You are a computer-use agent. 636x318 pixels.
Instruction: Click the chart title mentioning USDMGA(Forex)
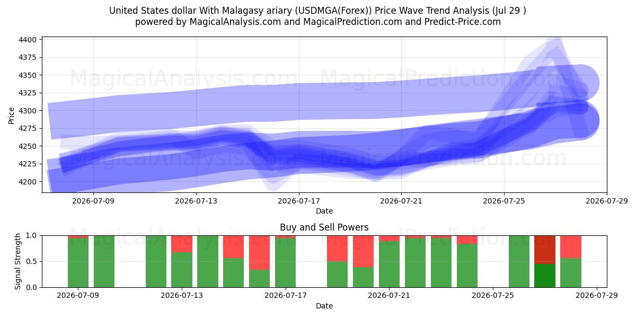(317, 11)
